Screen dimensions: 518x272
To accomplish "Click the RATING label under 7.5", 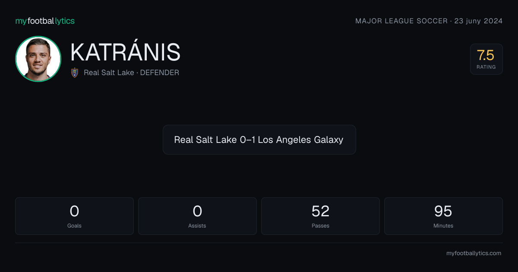I will [486, 67].
